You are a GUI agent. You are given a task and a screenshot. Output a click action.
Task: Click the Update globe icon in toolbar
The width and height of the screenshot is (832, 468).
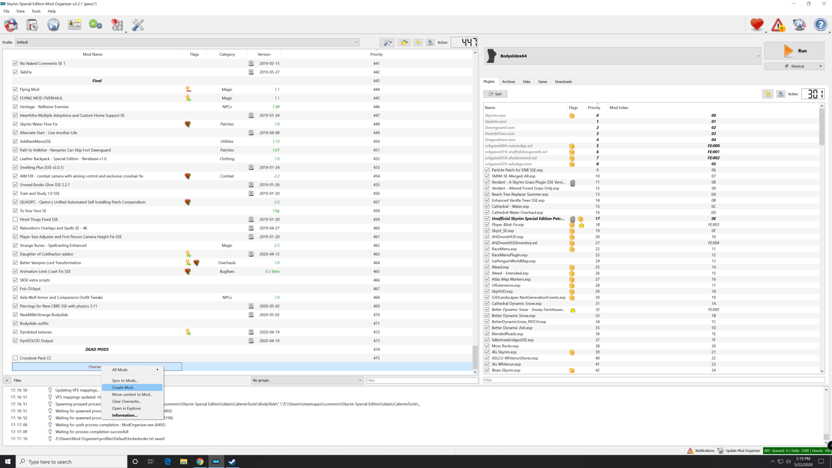coord(799,25)
